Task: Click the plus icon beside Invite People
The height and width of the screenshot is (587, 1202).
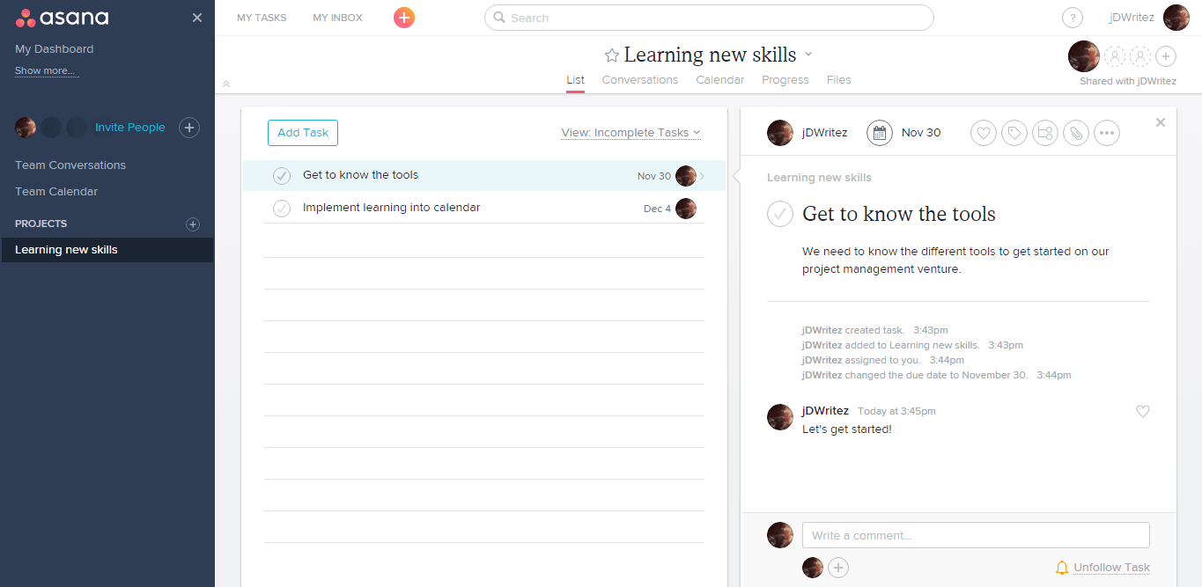Action: (x=189, y=128)
